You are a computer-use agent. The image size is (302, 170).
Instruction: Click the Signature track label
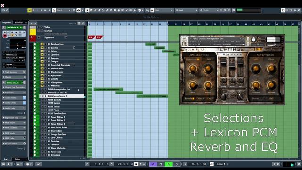[x=49, y=38]
